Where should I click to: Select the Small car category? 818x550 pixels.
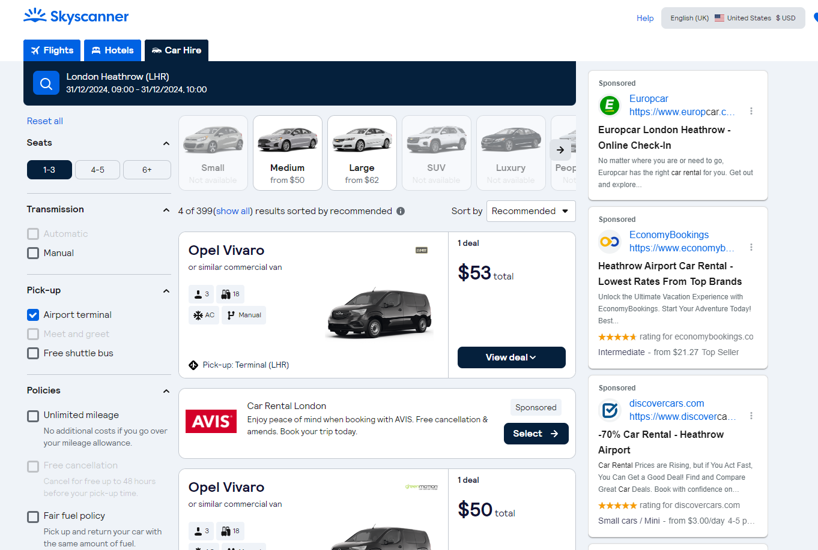click(213, 153)
